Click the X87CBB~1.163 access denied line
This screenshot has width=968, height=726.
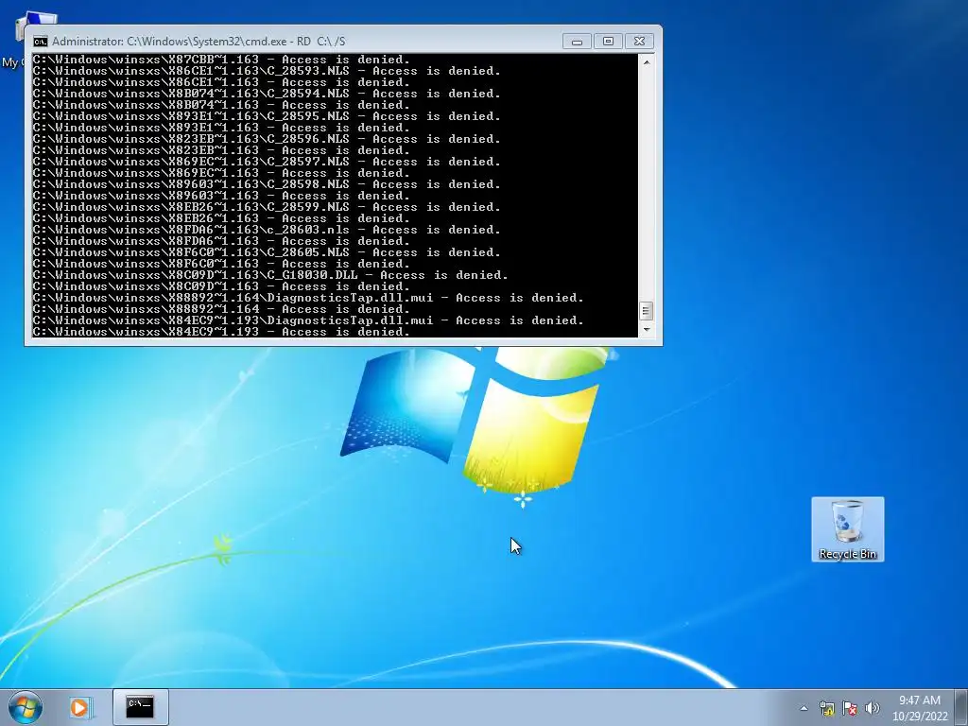click(x=221, y=60)
